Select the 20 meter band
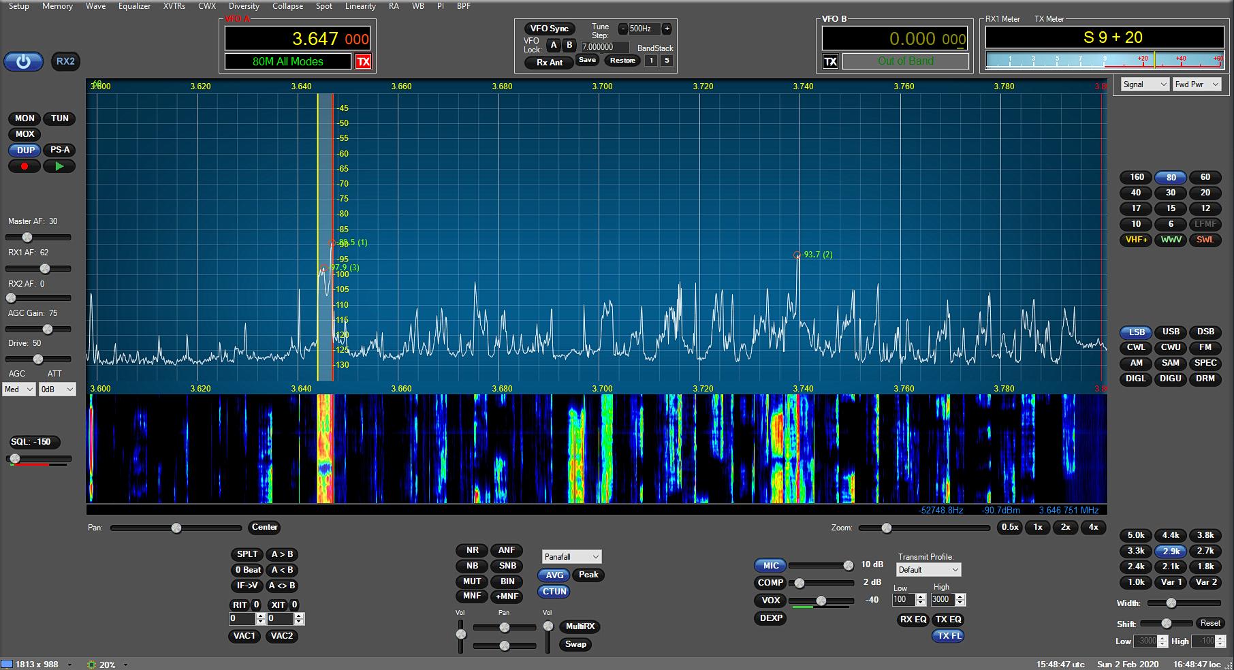Screen dimensions: 1234x670 click(x=1205, y=193)
